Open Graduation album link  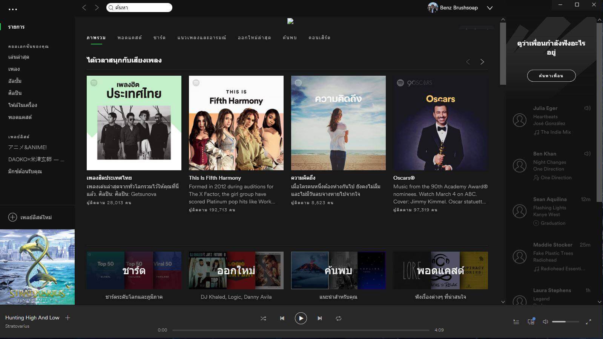click(553, 223)
